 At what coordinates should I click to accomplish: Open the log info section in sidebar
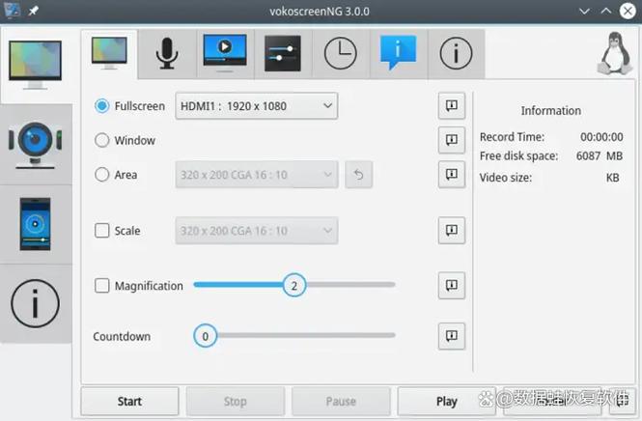(x=36, y=303)
